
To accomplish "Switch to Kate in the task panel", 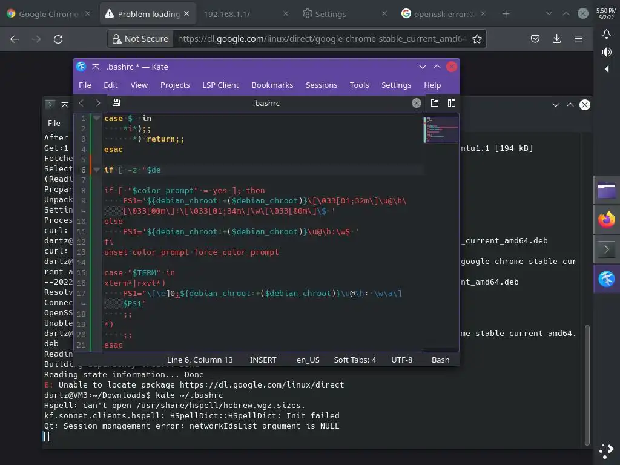I will pyautogui.click(x=607, y=279).
